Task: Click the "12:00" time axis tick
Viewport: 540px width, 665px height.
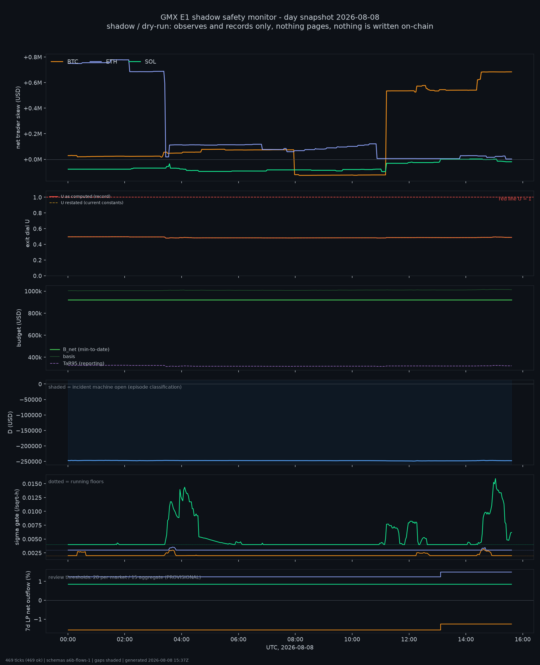Action: [x=409, y=639]
